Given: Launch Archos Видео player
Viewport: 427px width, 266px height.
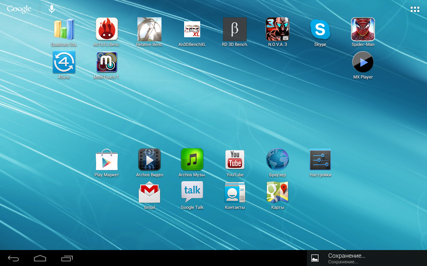Looking at the screenshot, I should [149, 160].
